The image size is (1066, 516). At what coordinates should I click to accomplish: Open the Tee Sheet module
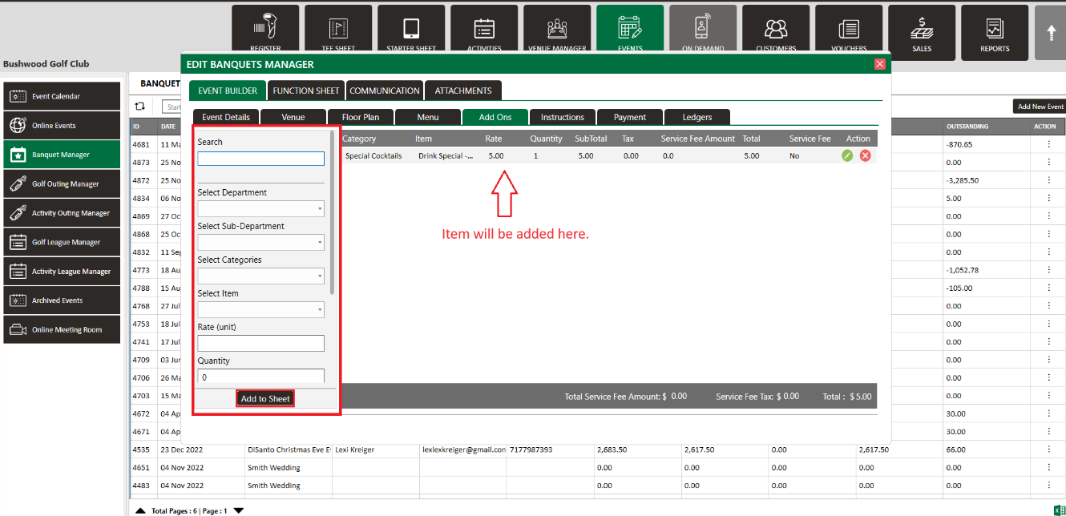[338, 32]
